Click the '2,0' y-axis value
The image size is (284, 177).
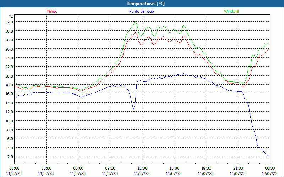(10, 156)
